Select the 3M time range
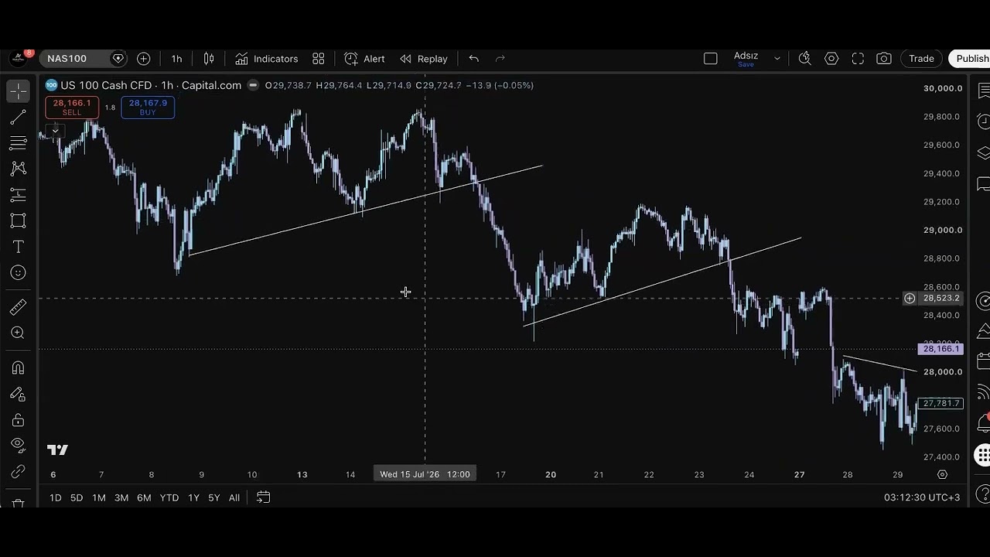Image resolution: width=990 pixels, height=557 pixels. (121, 497)
